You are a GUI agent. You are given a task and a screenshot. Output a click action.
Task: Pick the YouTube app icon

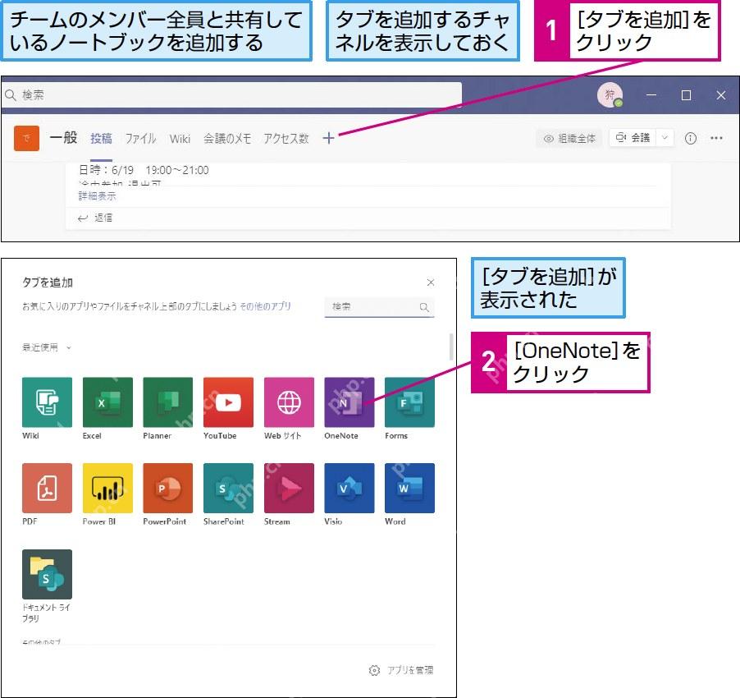pos(228,402)
